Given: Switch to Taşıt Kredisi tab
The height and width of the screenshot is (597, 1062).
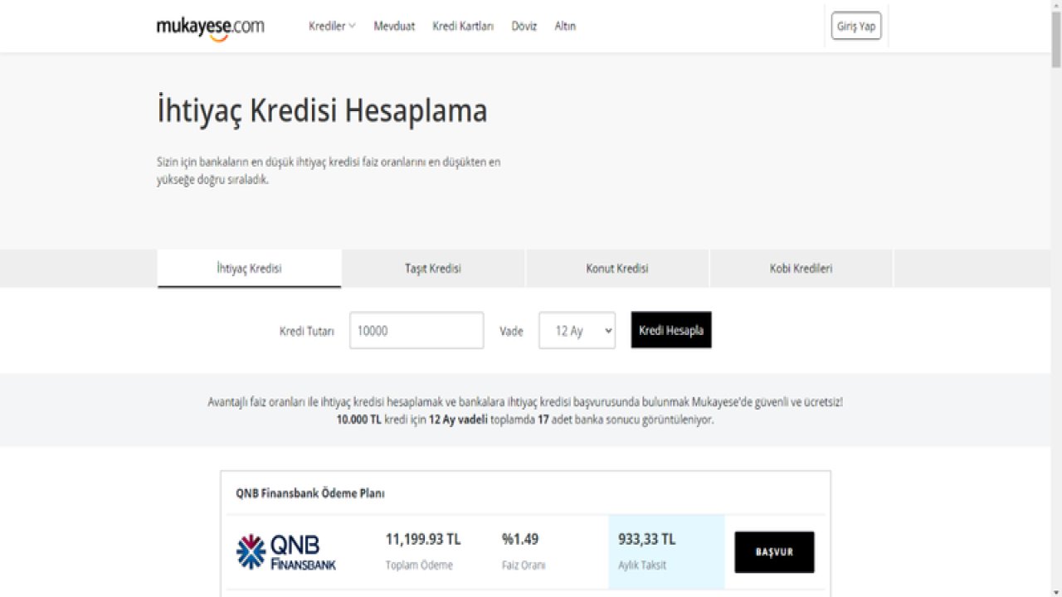Looking at the screenshot, I should click(433, 269).
